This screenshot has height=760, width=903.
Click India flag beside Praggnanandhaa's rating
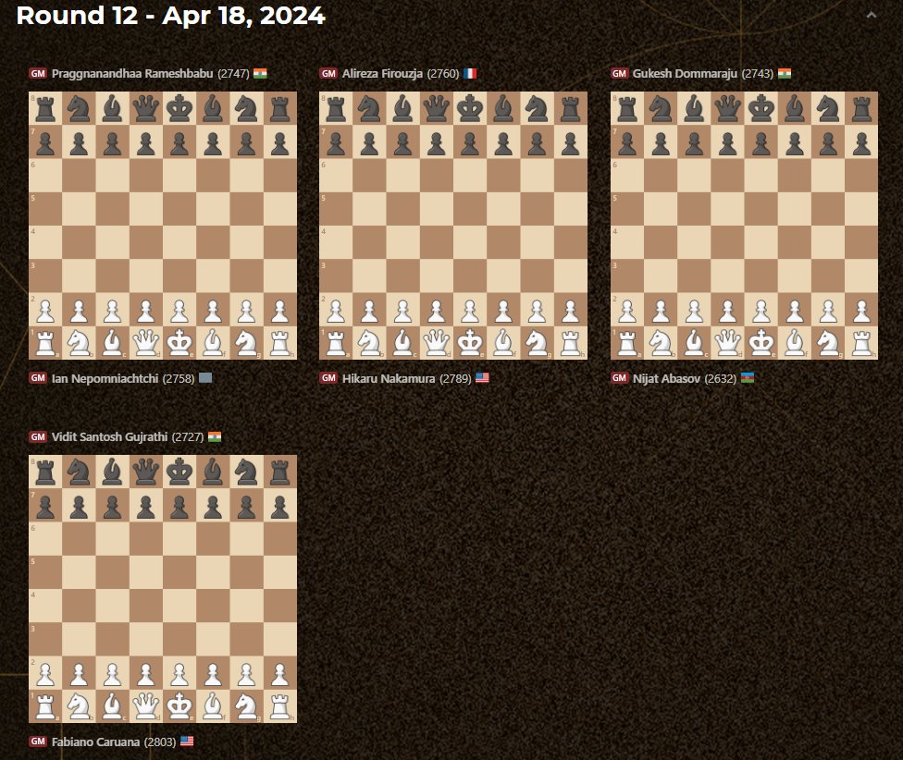coord(260,74)
